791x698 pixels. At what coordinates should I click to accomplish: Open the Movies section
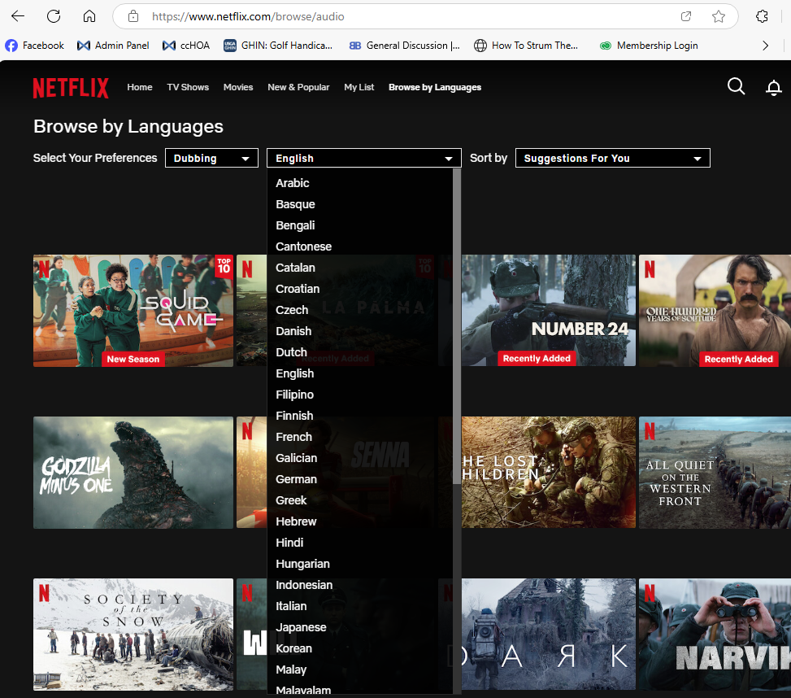click(x=238, y=87)
